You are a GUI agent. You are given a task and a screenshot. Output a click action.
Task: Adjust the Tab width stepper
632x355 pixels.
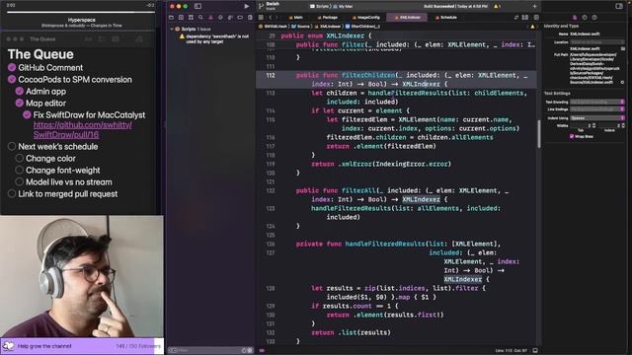click(x=594, y=125)
